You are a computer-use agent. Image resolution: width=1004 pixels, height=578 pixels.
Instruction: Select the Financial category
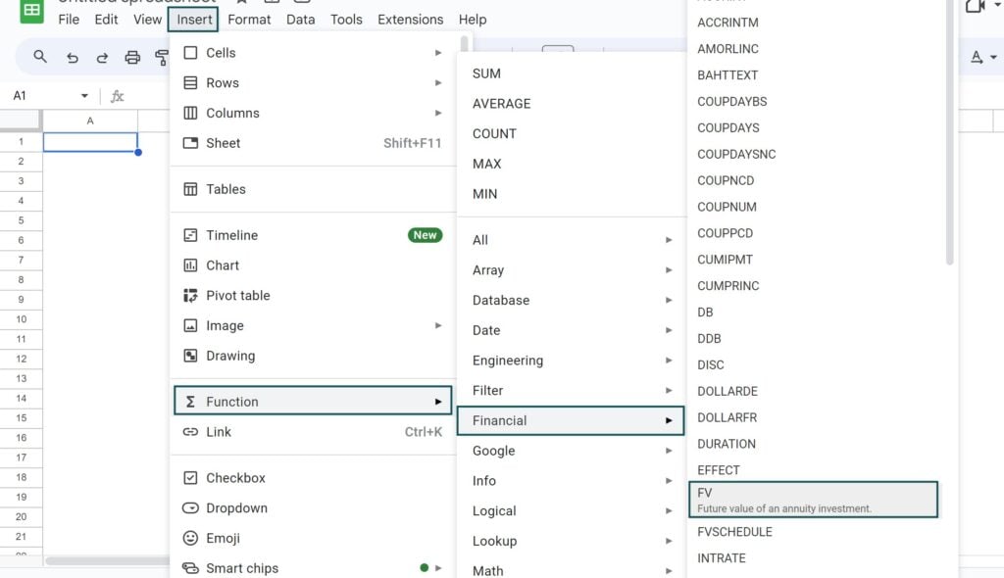click(571, 420)
